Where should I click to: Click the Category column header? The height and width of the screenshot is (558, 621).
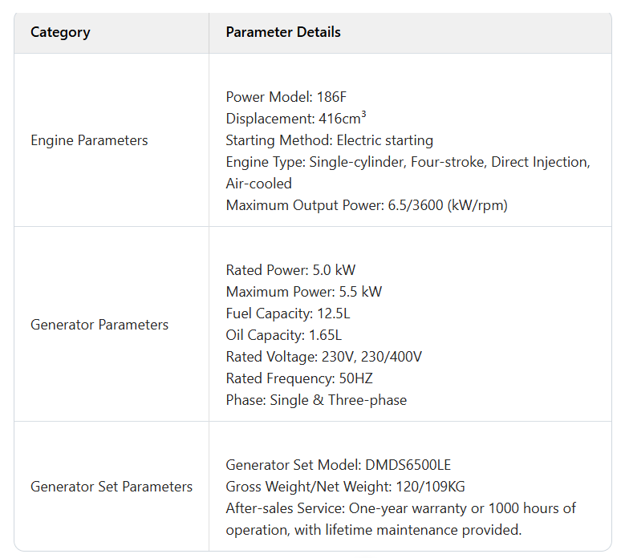pyautogui.click(x=60, y=32)
